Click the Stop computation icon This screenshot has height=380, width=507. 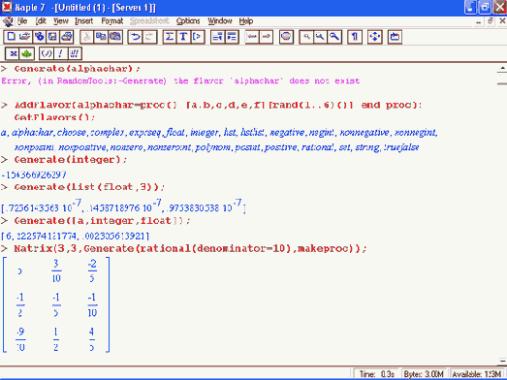286,37
